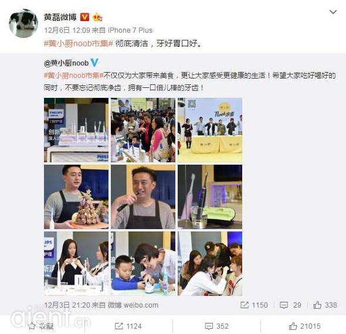
Task: Open comments on original post showing 29
Action: (290, 305)
